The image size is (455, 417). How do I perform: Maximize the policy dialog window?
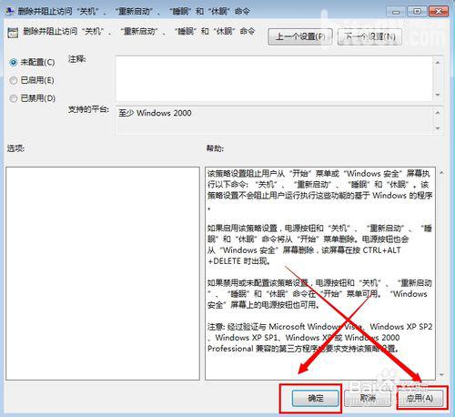[418, 12]
